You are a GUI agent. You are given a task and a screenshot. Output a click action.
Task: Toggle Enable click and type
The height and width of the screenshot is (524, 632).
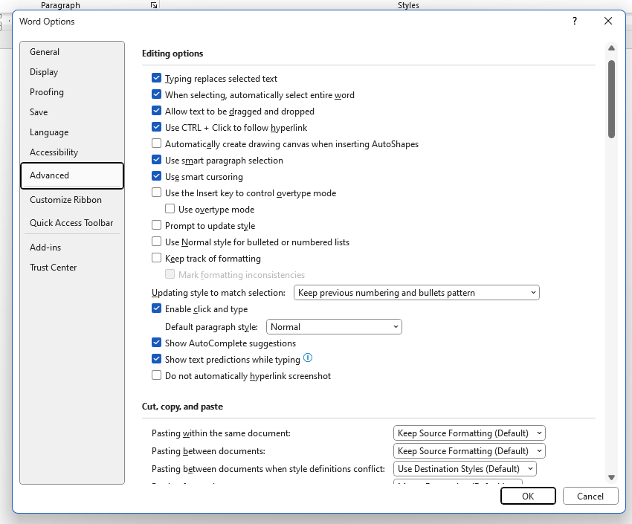coord(156,308)
